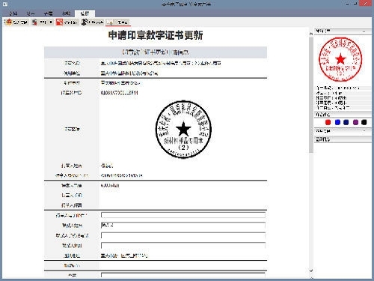Click the red-underlined toolbar button with key icon
374x281 pixels.
pyautogui.click(x=118, y=22)
